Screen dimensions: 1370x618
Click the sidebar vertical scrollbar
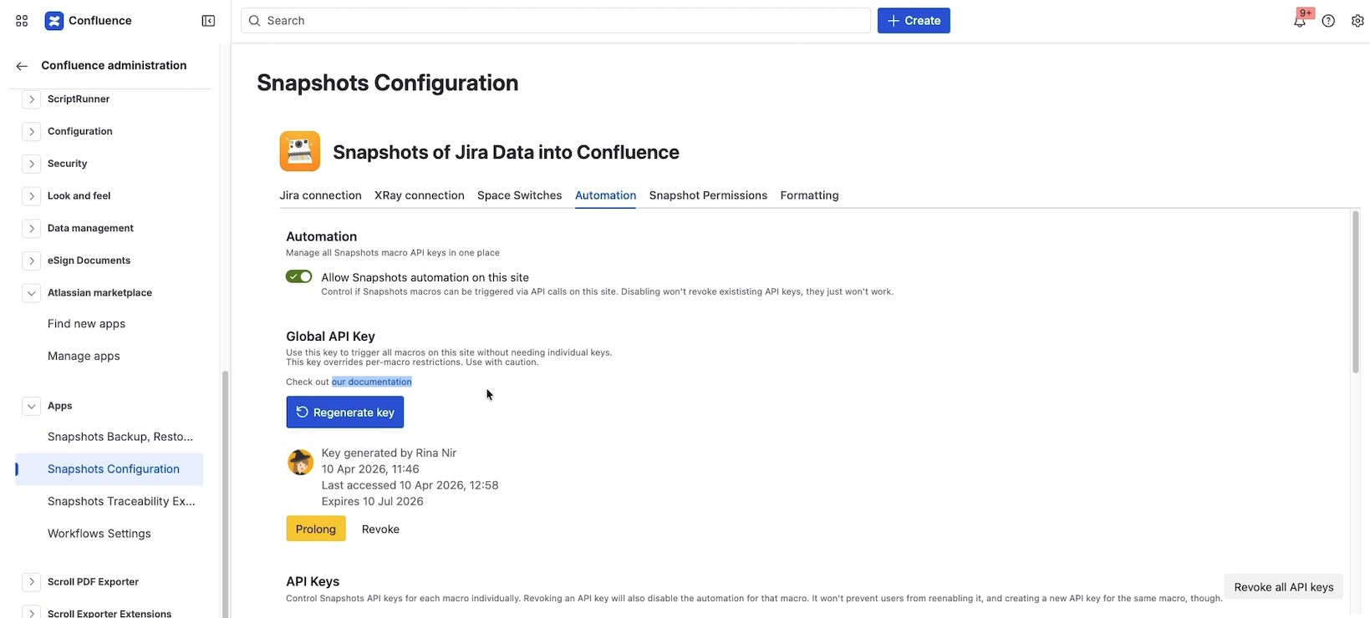224,494
